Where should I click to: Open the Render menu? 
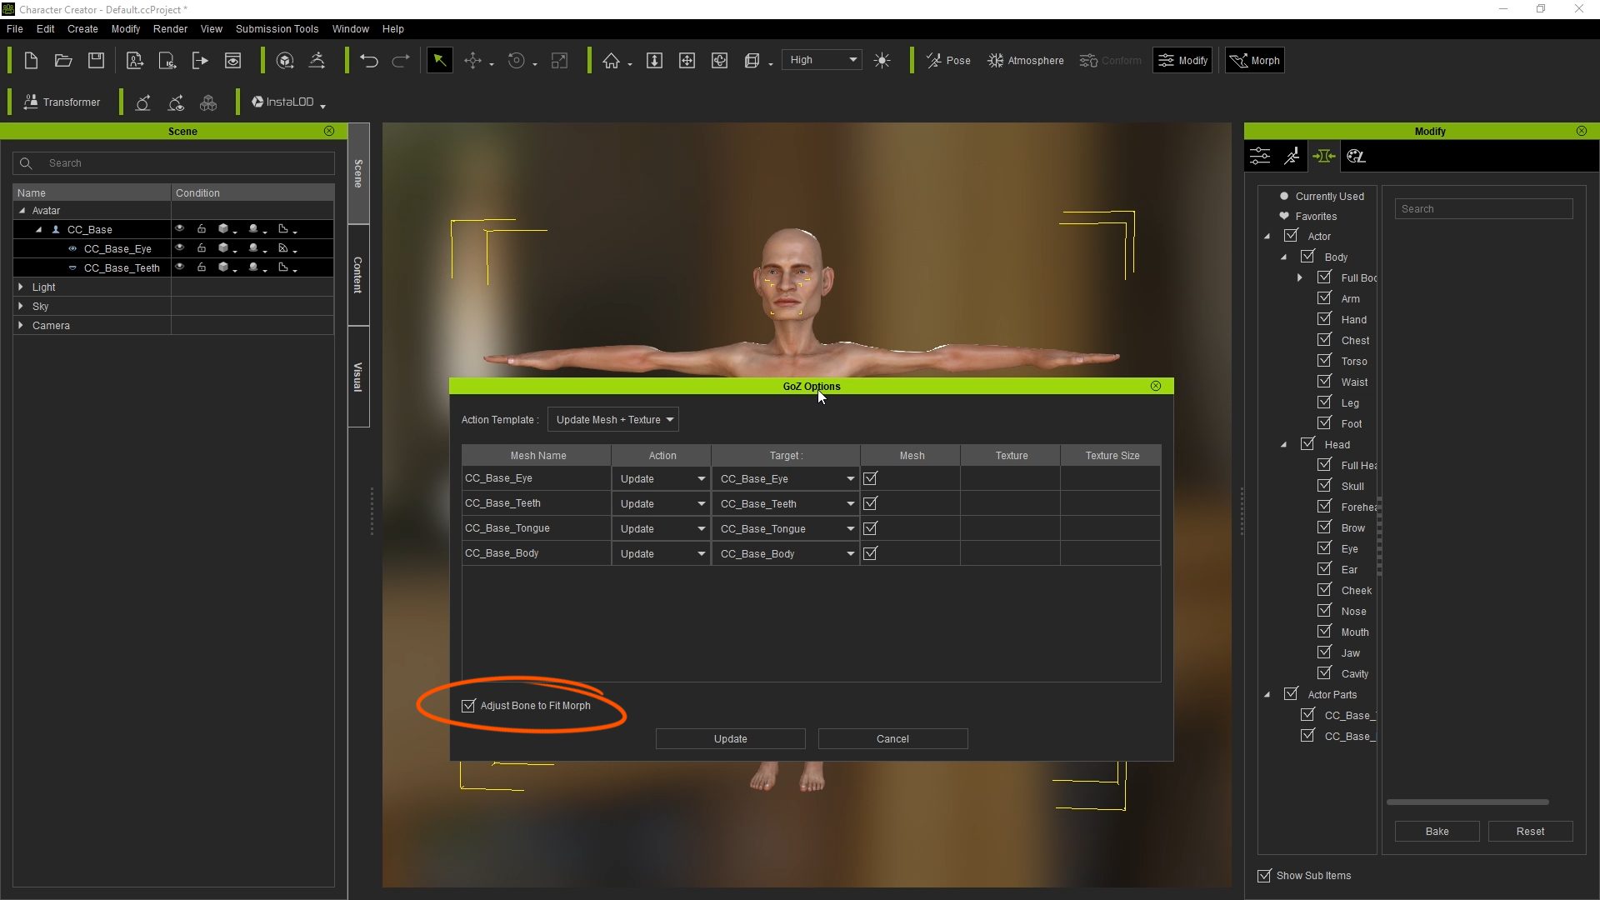[170, 28]
